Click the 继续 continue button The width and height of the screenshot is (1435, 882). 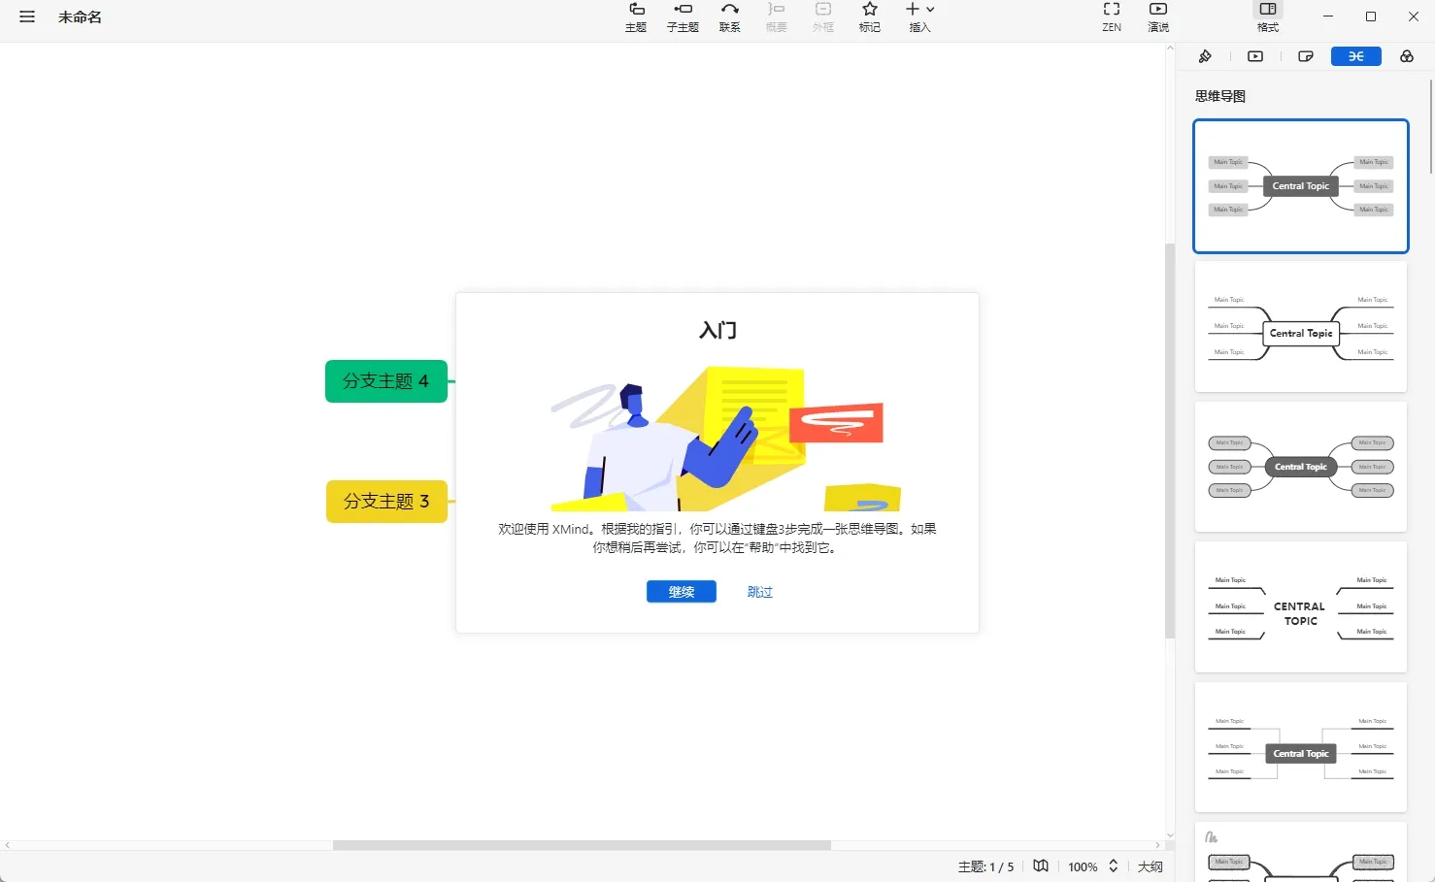coord(681,591)
